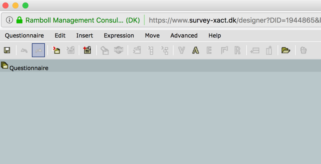Click the greyed V validation icon

[182, 50]
